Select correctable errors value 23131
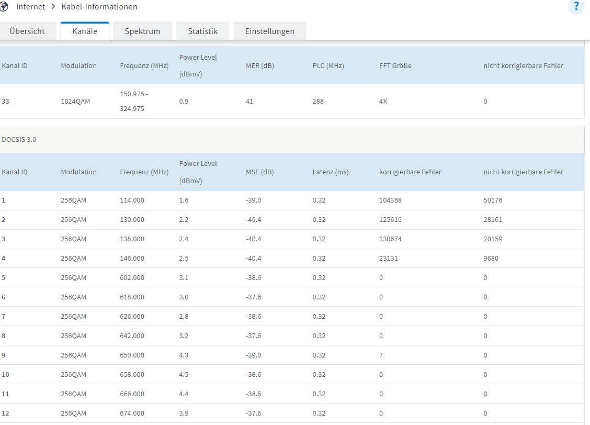 click(x=388, y=258)
